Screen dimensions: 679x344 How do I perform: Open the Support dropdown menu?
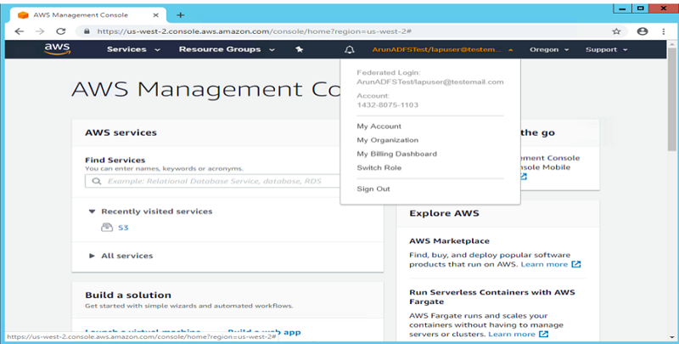[606, 49]
